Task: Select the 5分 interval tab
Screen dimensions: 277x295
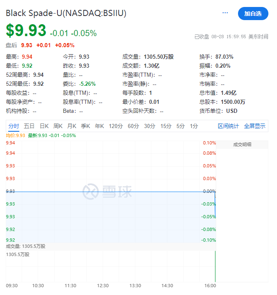Action: [x=181, y=126]
